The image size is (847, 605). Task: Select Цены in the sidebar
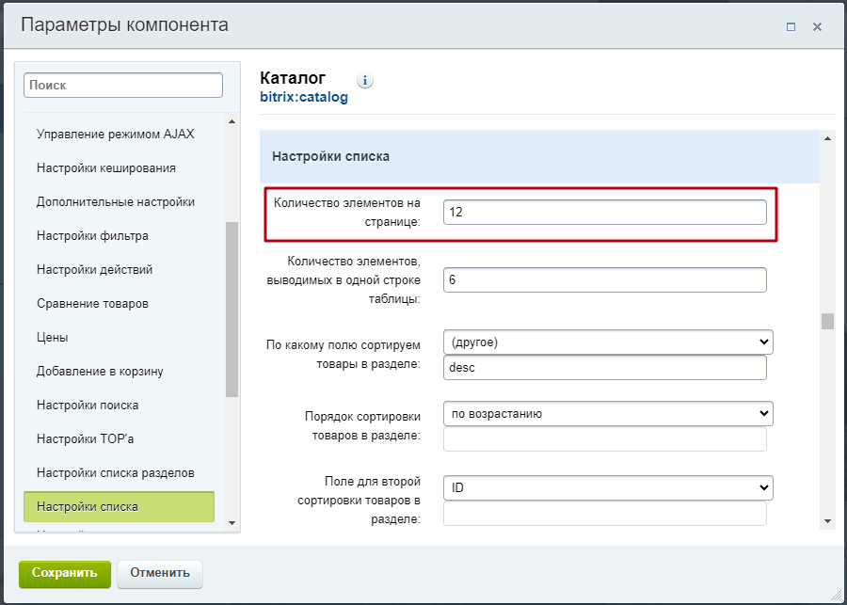tap(53, 338)
